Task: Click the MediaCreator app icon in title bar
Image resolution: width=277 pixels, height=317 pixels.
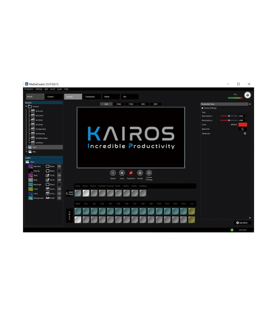Action: point(27,84)
